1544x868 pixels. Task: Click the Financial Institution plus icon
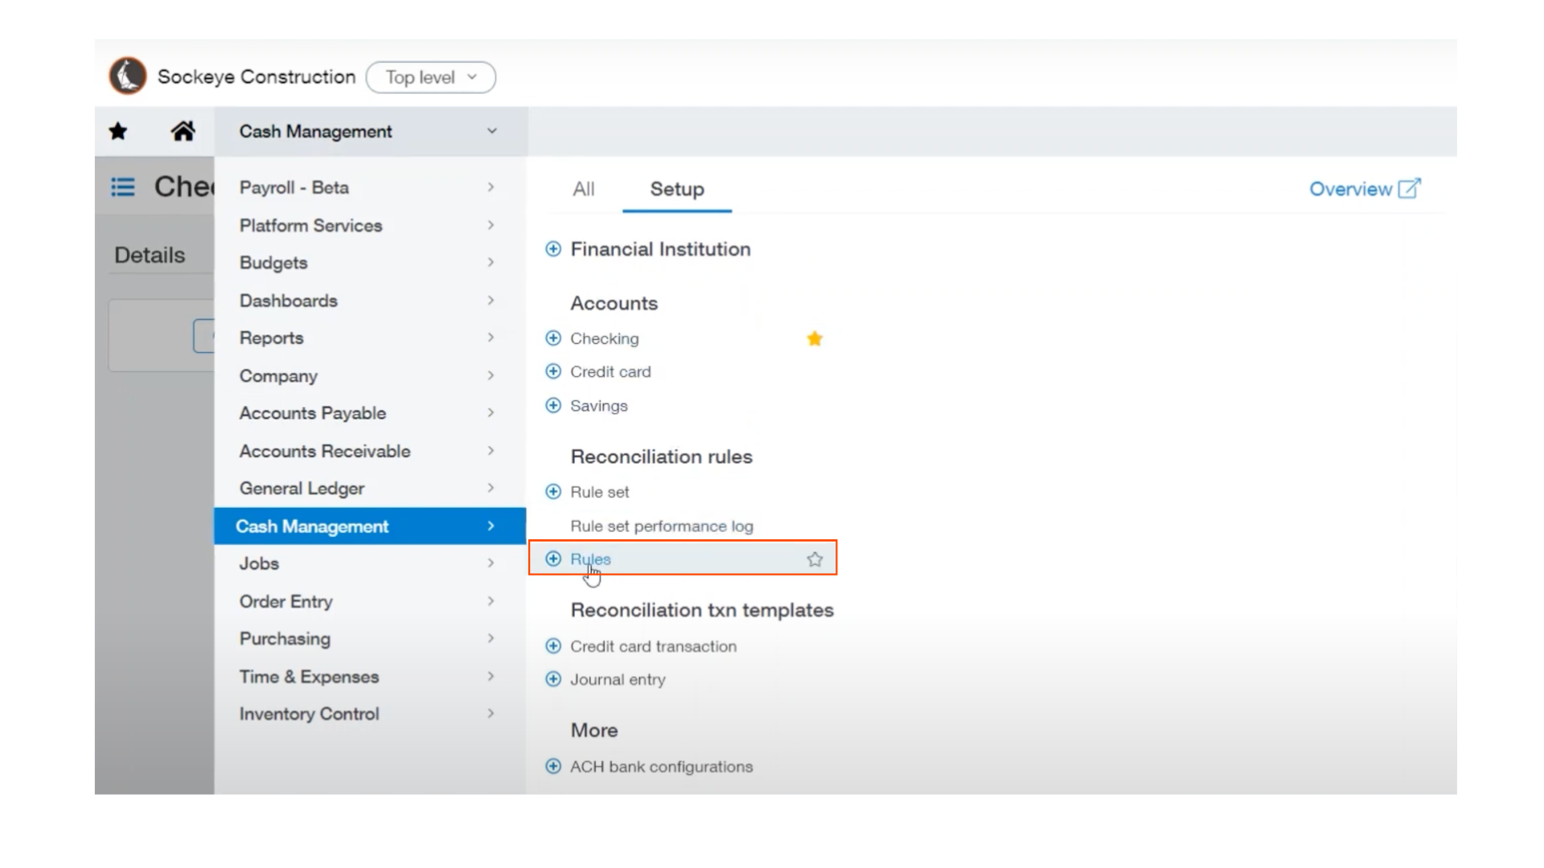click(552, 248)
